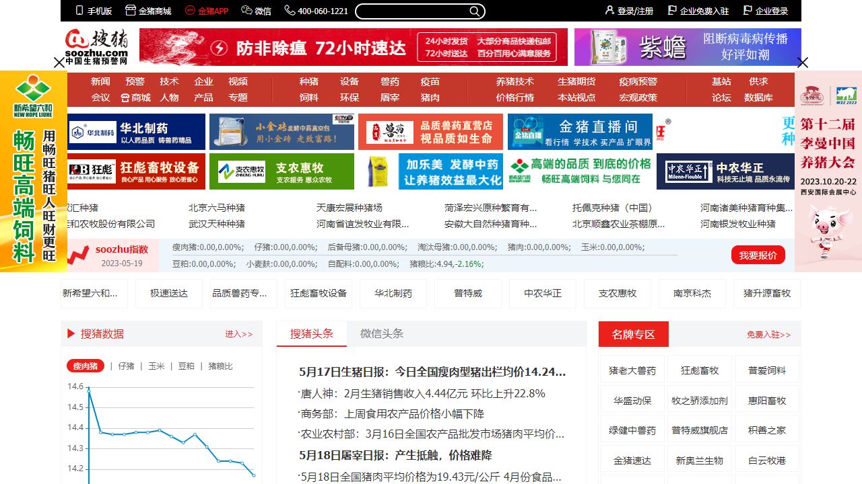The height and width of the screenshot is (484, 862).
Task: Switch to the 微信头条 tab
Action: 382,333
